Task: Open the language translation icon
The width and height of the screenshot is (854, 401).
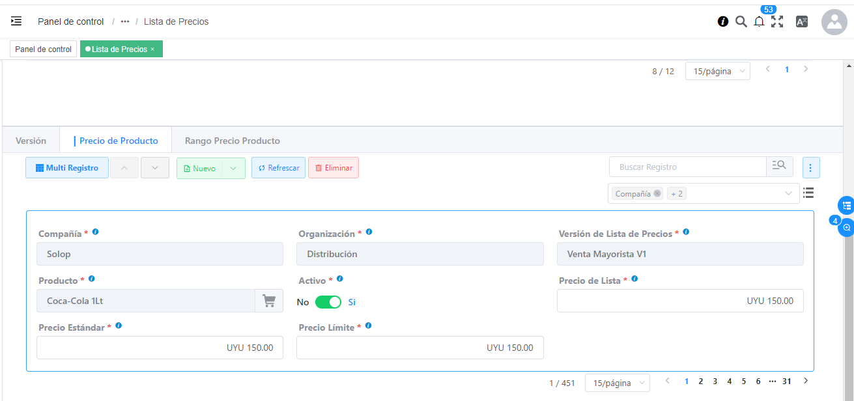Action: point(802,21)
